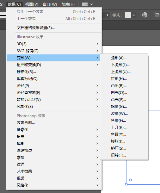The width and height of the screenshot is (160, 193).
Task: Open 3D(3) effects submenu
Action: pyautogui.click(x=53, y=44)
